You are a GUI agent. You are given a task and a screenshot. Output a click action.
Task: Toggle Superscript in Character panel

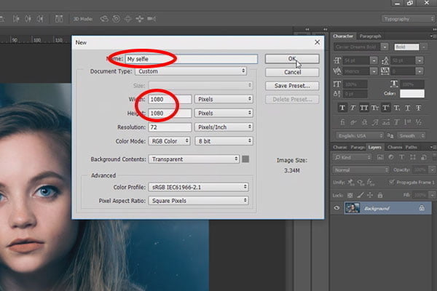pyautogui.click(x=386, y=108)
